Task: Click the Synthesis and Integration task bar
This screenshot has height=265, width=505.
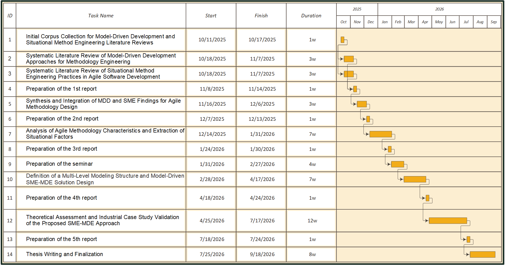Action: point(361,104)
